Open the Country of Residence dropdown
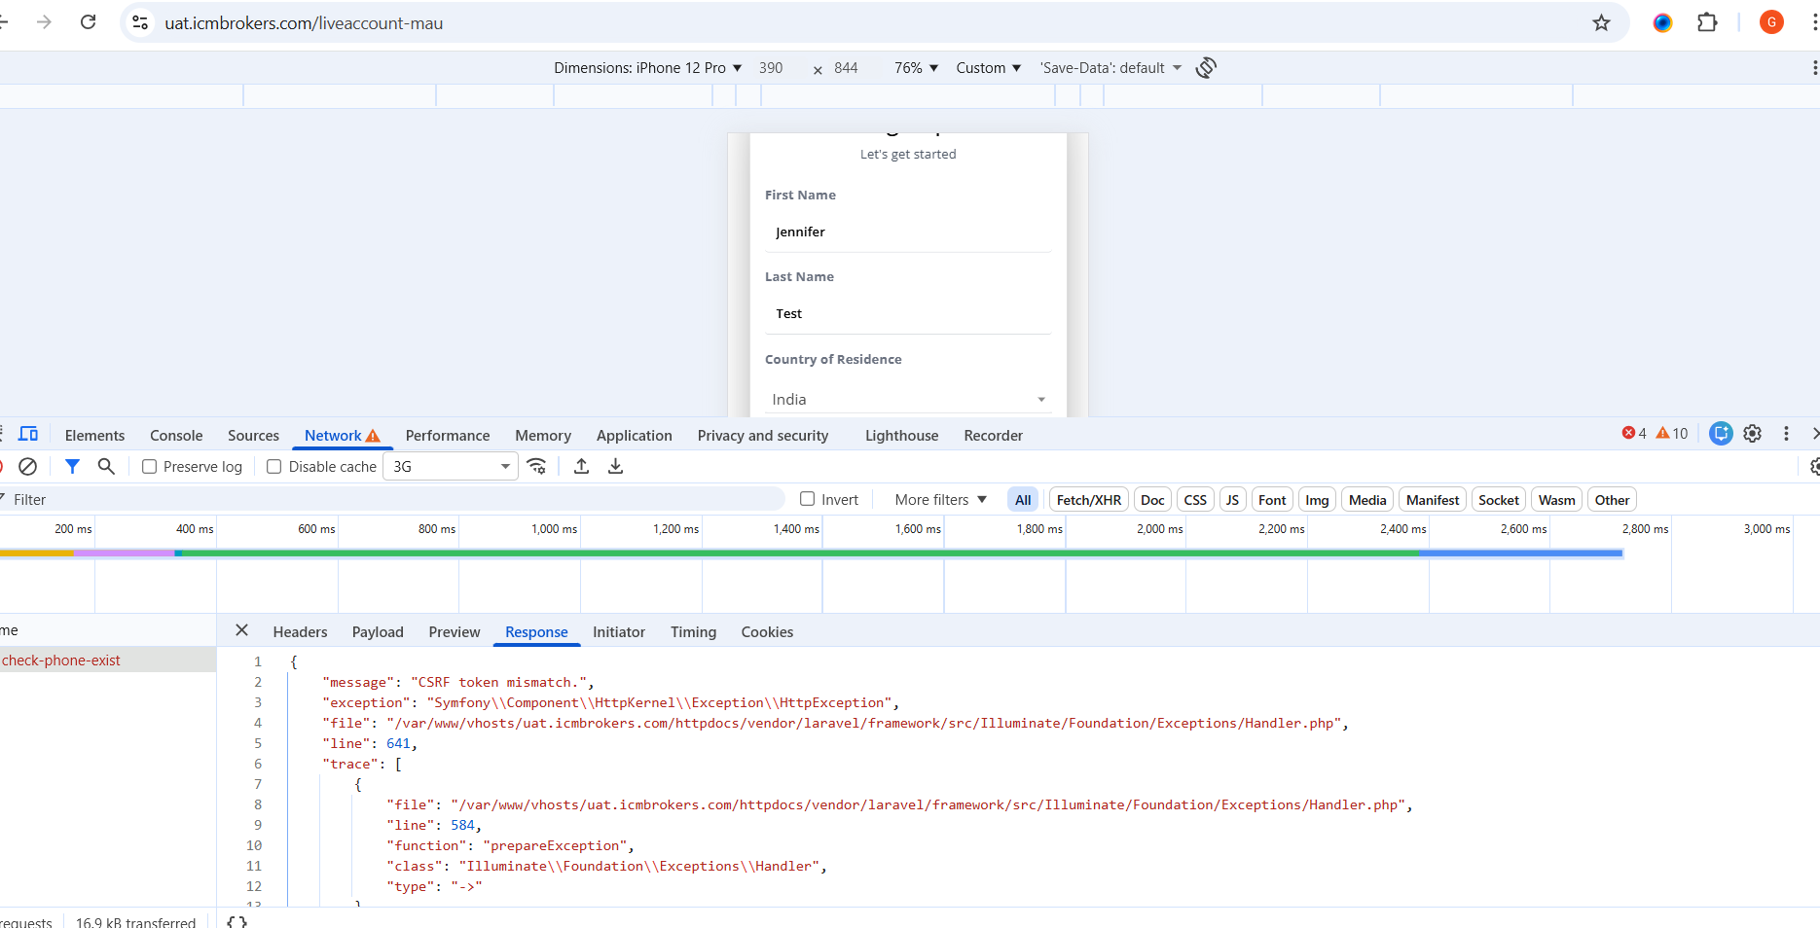 [907, 400]
